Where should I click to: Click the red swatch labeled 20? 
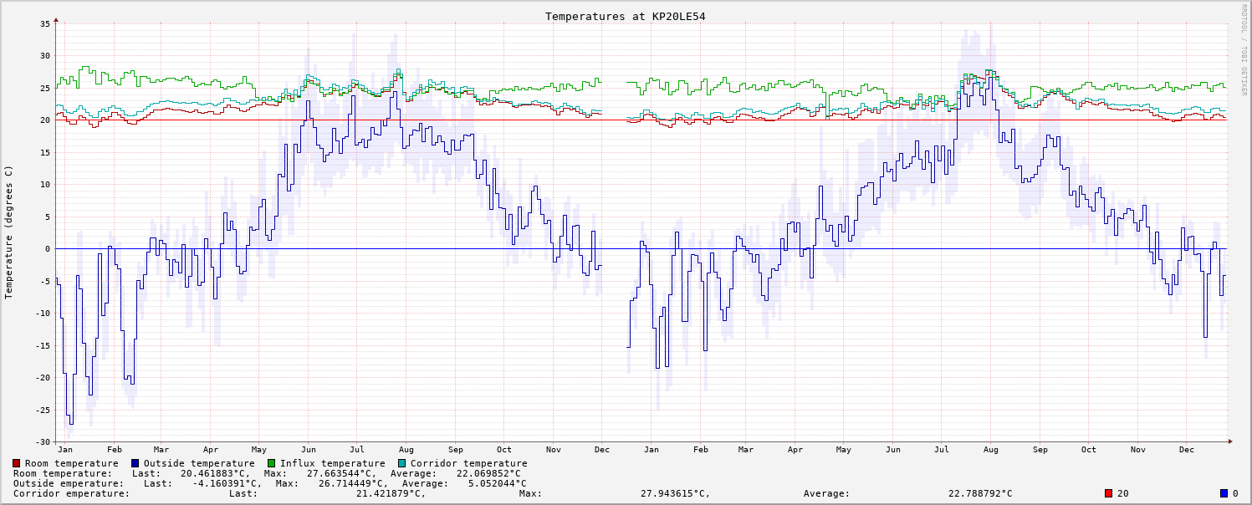[1109, 493]
